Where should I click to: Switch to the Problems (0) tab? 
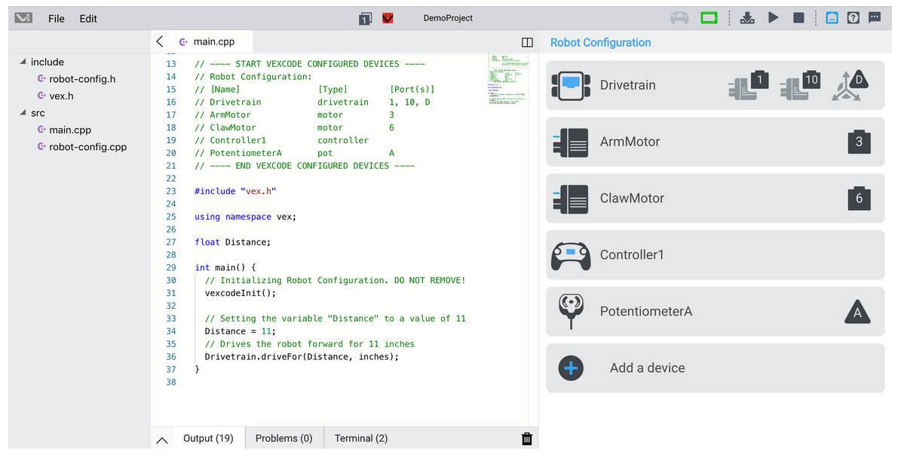tap(283, 438)
